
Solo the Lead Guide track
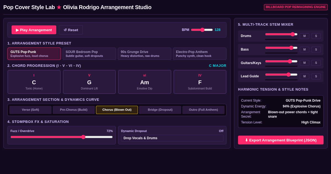tap(316, 76)
